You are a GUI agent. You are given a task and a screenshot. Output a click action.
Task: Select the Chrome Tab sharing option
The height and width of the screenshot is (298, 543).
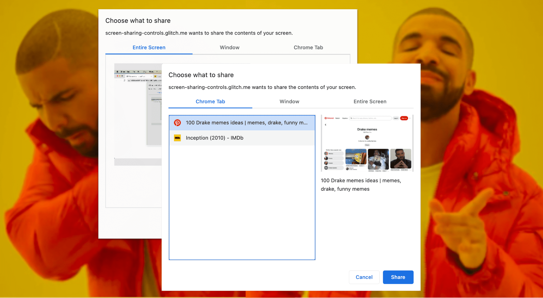coord(210,102)
